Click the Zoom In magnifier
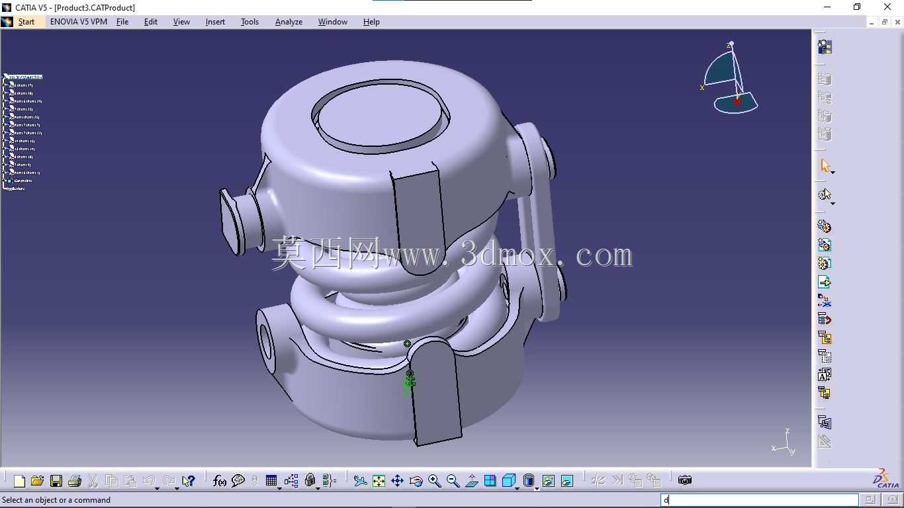 pos(434,481)
